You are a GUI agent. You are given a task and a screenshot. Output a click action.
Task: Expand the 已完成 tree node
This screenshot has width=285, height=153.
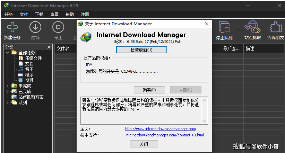(x=7, y=91)
